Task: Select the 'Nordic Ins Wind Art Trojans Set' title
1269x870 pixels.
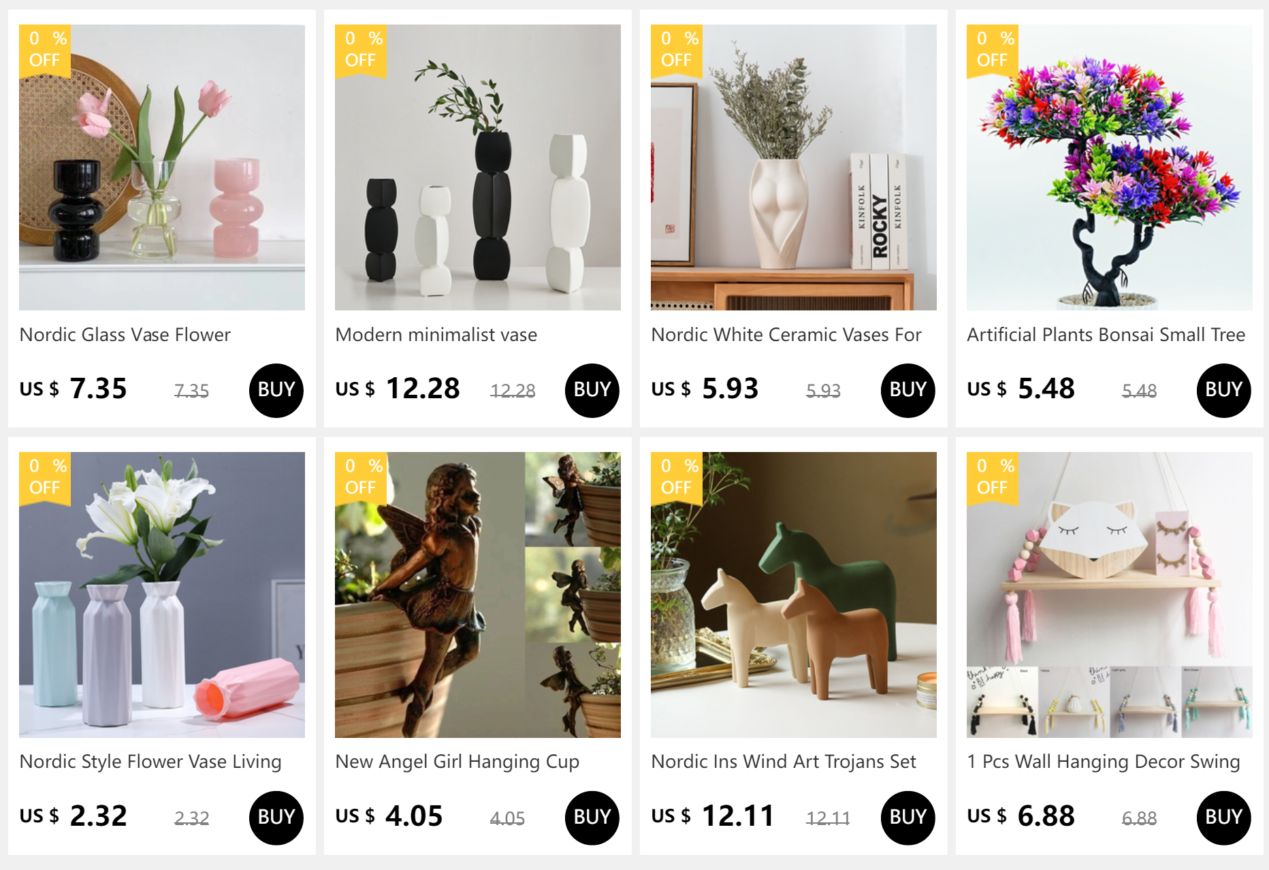Action: click(784, 761)
